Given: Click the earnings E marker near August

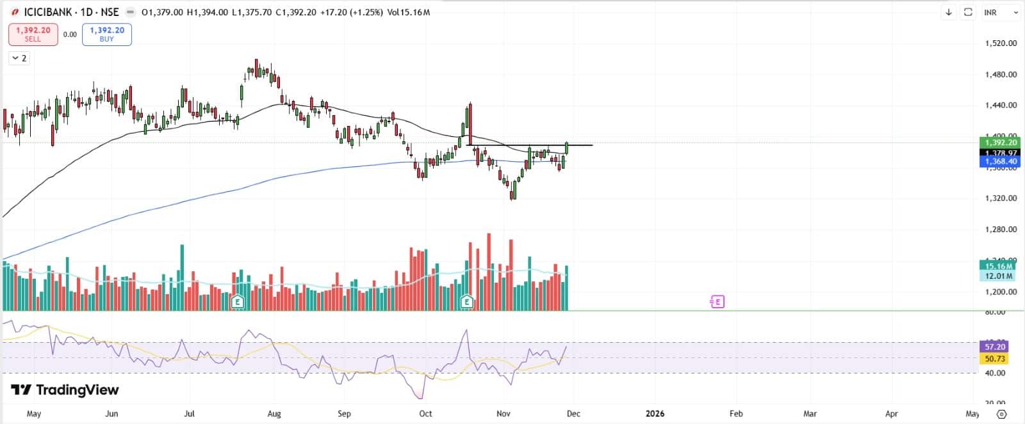Looking at the screenshot, I should (238, 301).
